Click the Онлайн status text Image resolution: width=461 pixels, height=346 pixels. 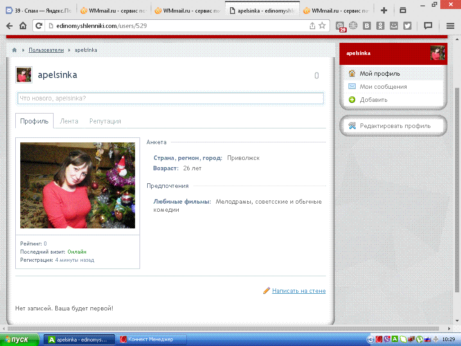77,252
